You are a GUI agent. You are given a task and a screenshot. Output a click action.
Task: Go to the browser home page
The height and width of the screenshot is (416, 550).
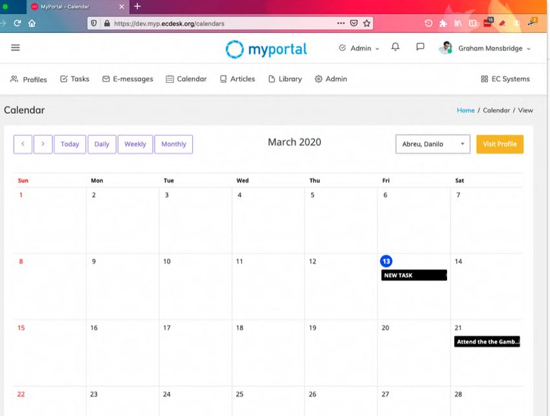[x=32, y=23]
